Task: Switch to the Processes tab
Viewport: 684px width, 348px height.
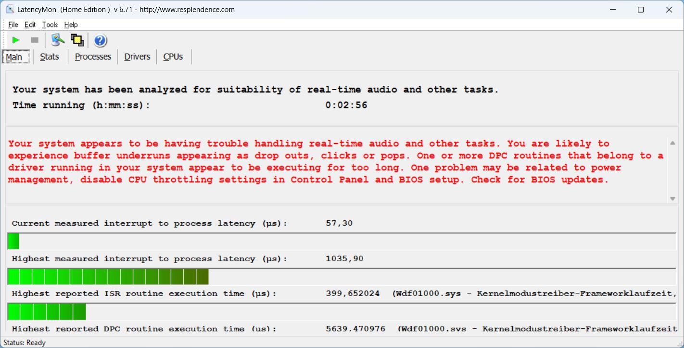Action: point(93,57)
